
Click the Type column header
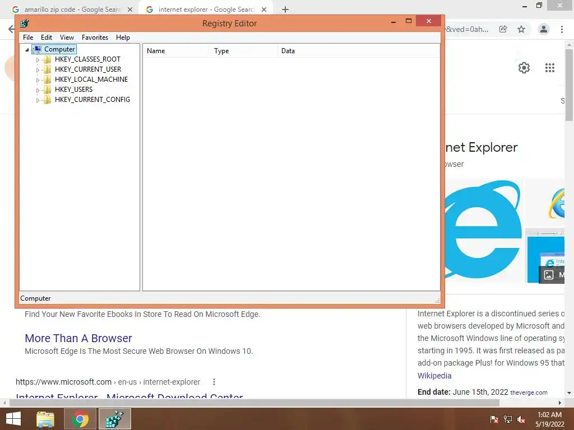coord(244,51)
